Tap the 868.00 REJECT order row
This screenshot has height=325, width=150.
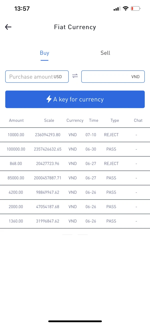click(x=75, y=164)
